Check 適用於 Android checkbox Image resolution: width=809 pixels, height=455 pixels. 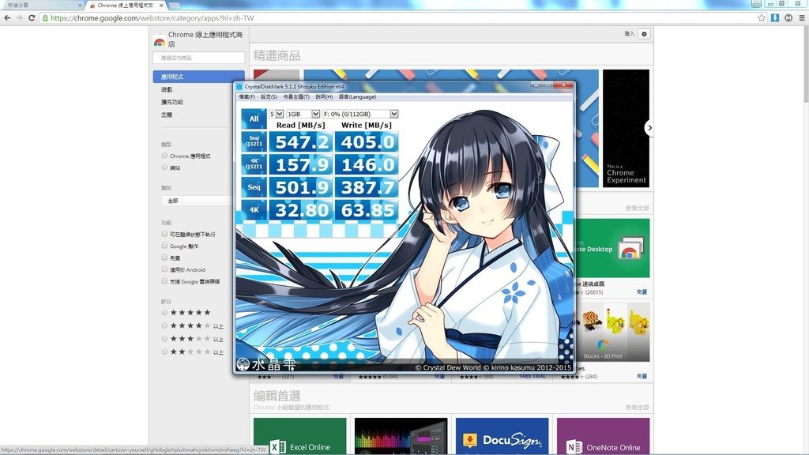(164, 269)
